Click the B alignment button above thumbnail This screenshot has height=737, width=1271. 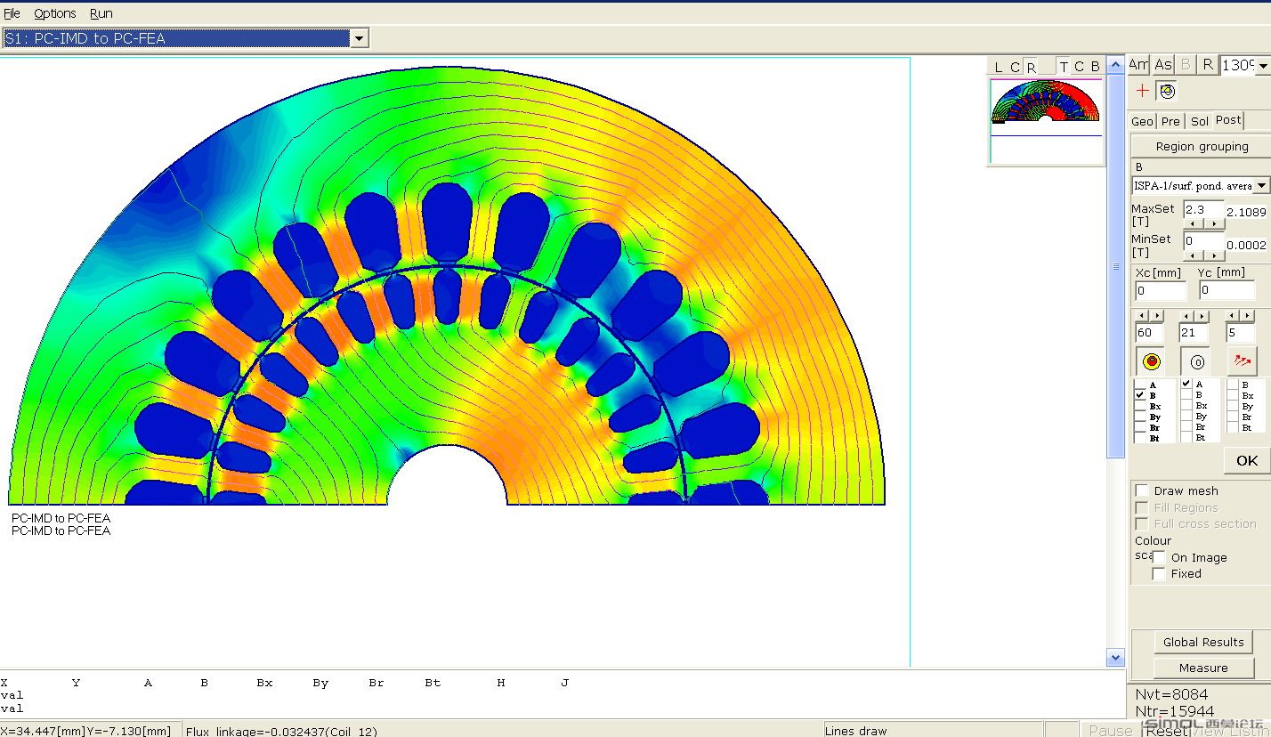pyautogui.click(x=1095, y=67)
